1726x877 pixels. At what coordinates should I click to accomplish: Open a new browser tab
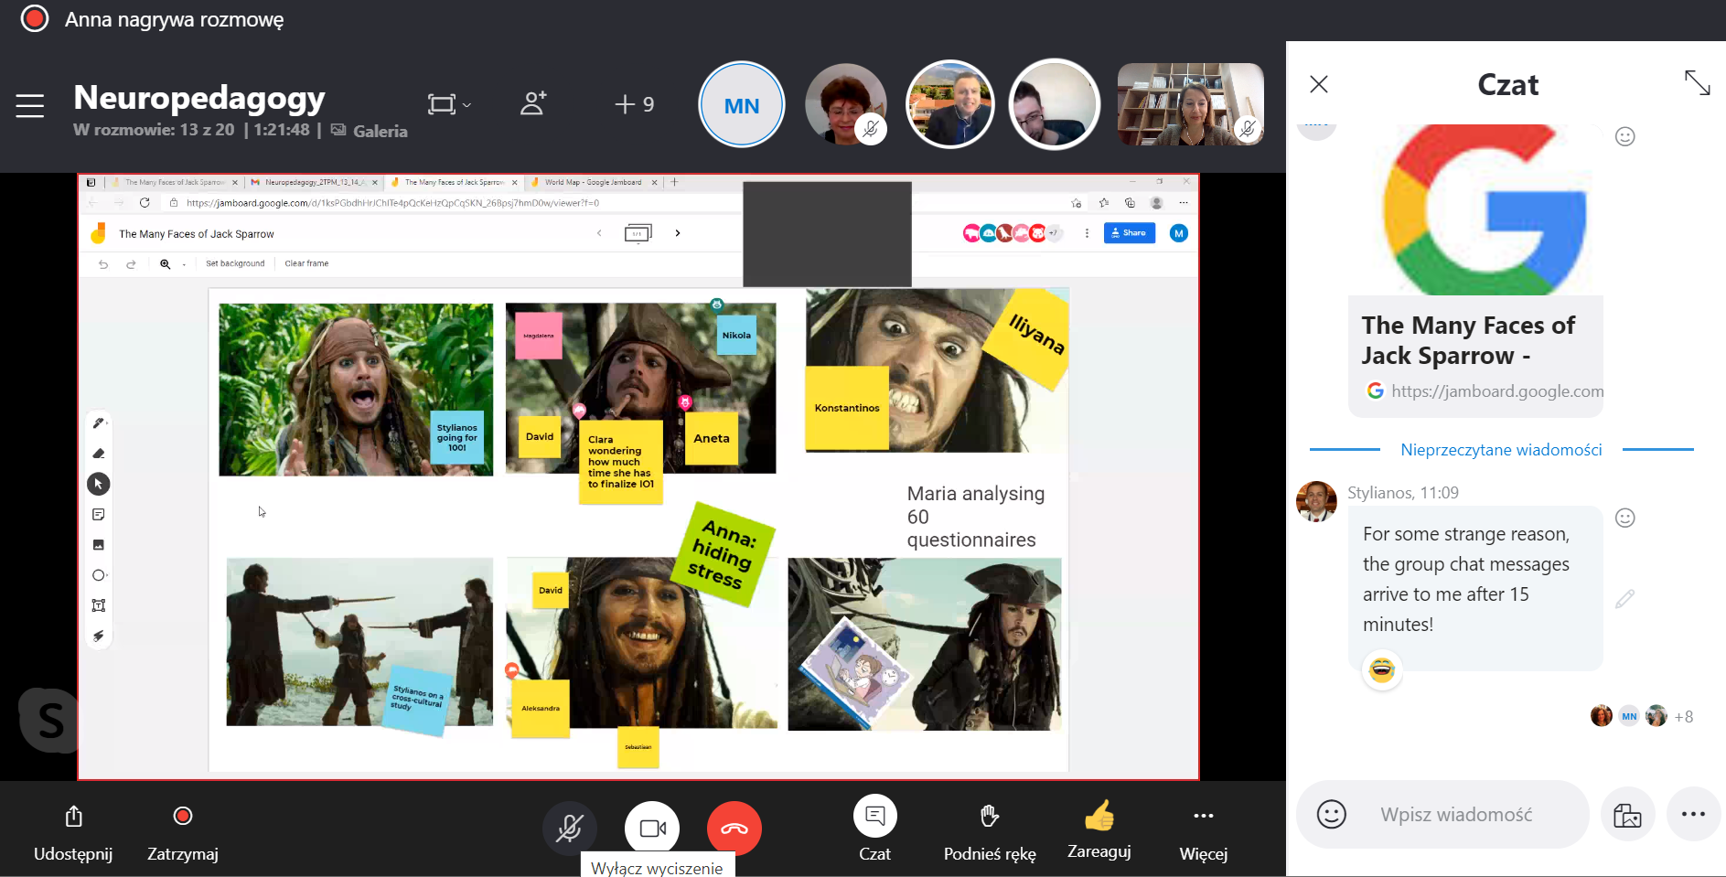[674, 182]
